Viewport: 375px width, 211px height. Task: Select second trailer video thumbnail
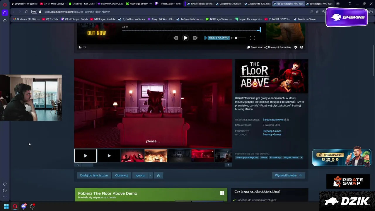[x=109, y=156]
